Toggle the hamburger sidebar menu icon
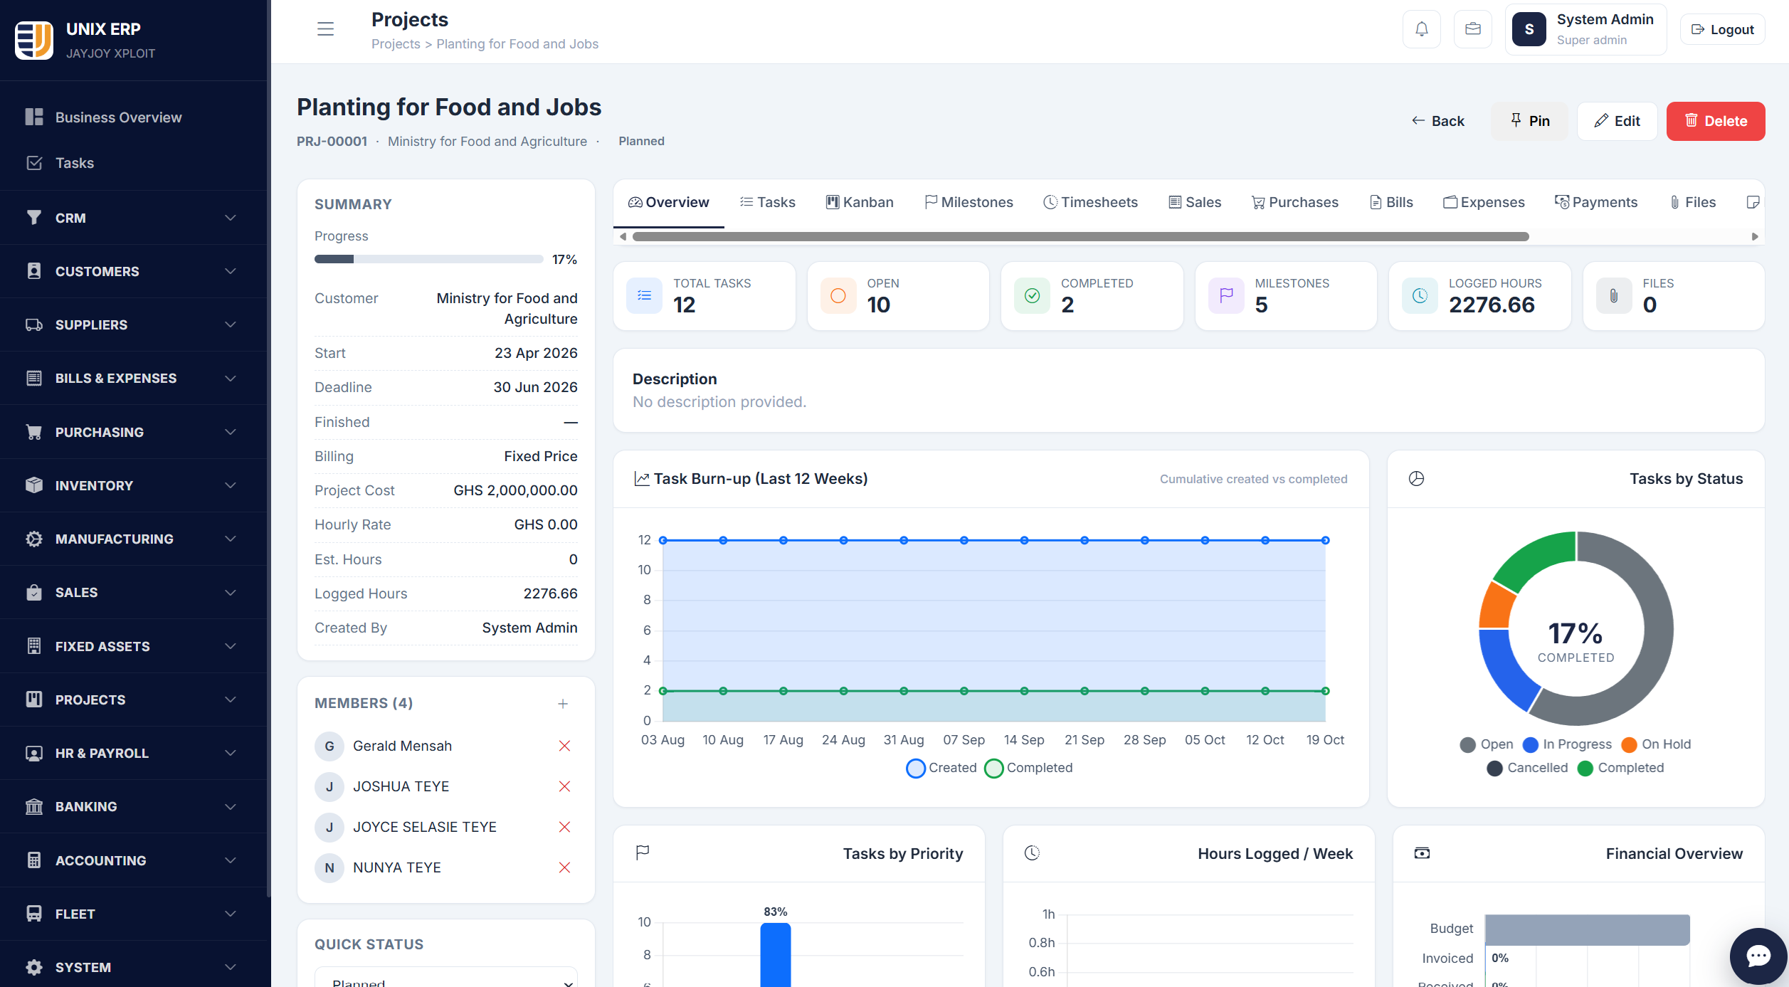 point(325,29)
